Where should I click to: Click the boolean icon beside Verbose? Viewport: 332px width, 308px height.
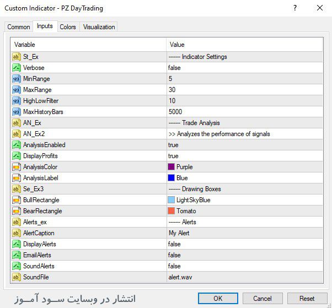pos(17,68)
